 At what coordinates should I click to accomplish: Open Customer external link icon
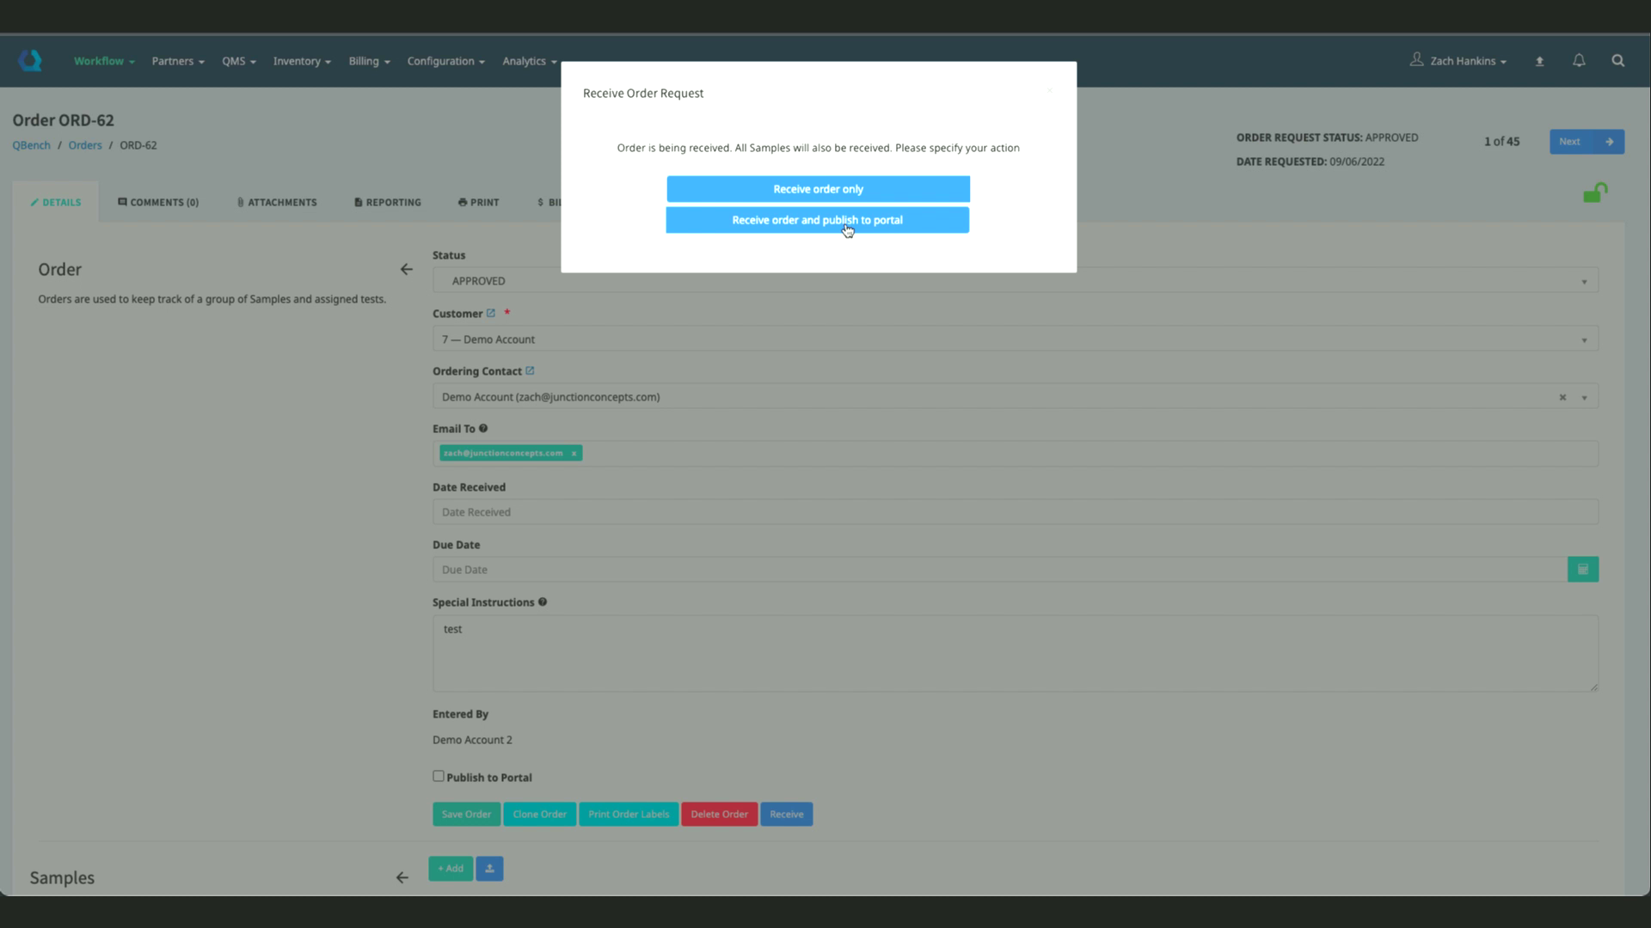(491, 314)
